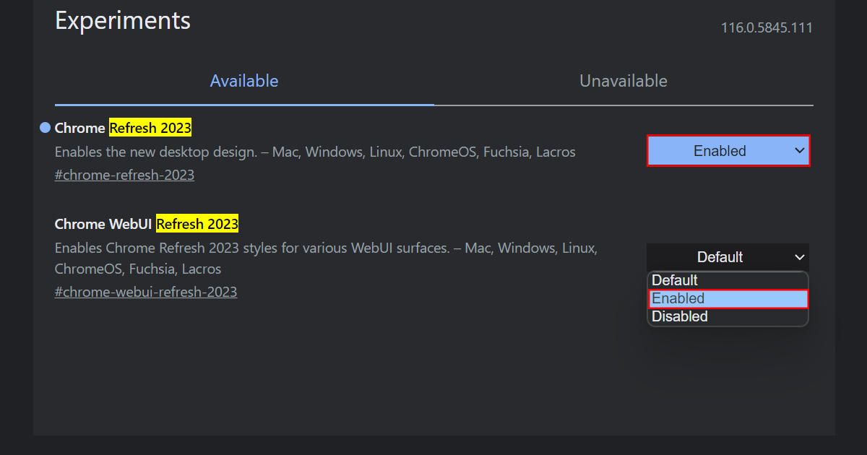This screenshot has width=867, height=455.
Task: Choose Default from the open dropdown list
Action: tap(728, 280)
